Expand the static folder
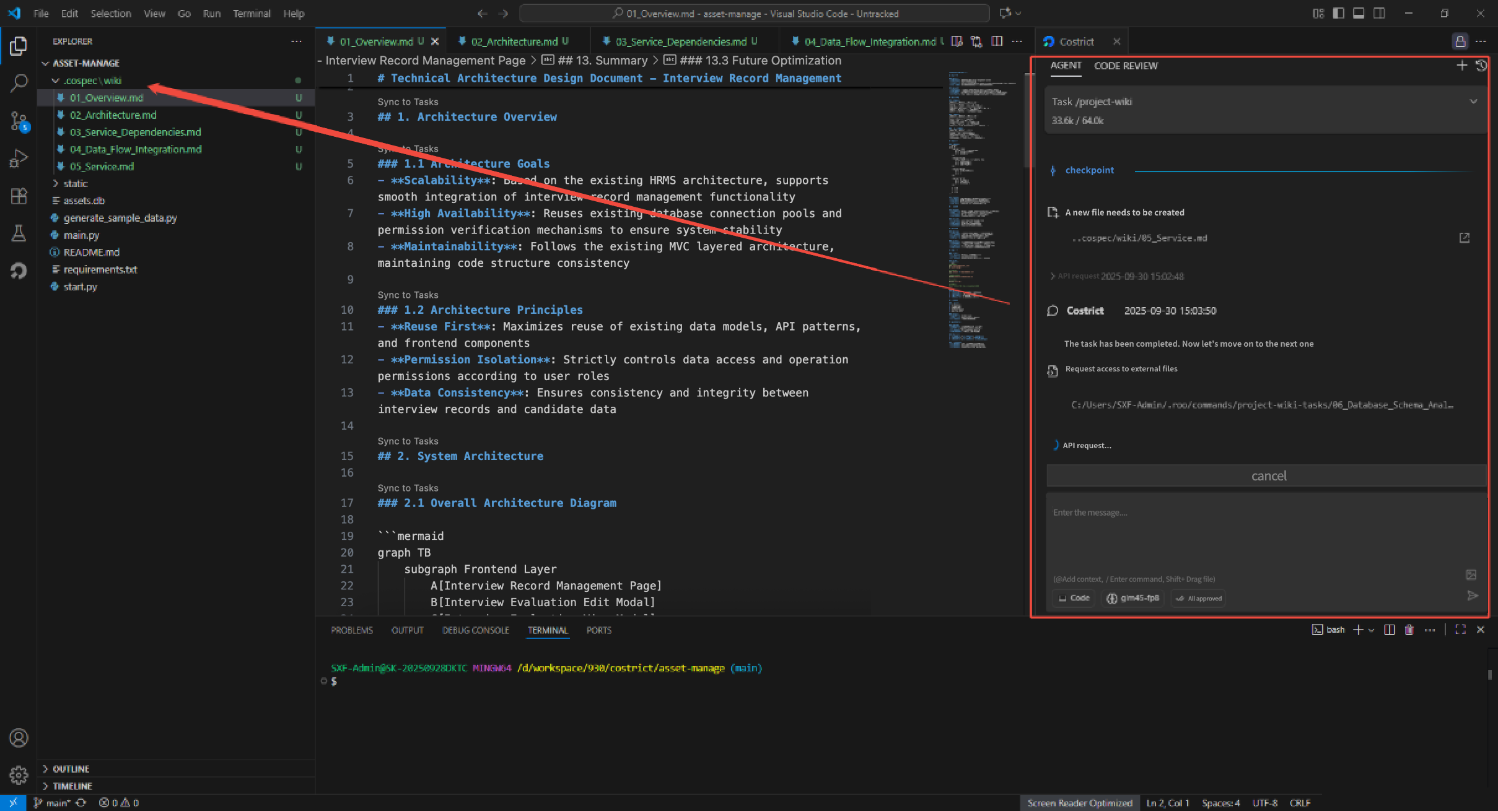Image resolution: width=1498 pixels, height=811 pixels. click(x=76, y=183)
